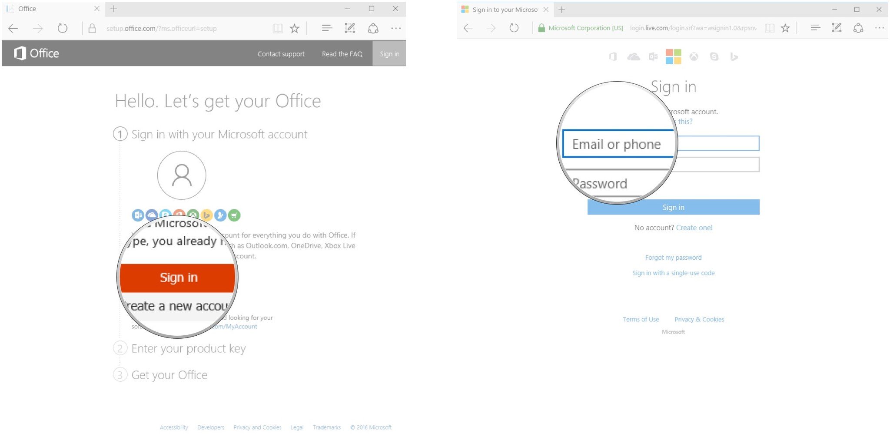Open the More menu in Office setup window

(396, 29)
